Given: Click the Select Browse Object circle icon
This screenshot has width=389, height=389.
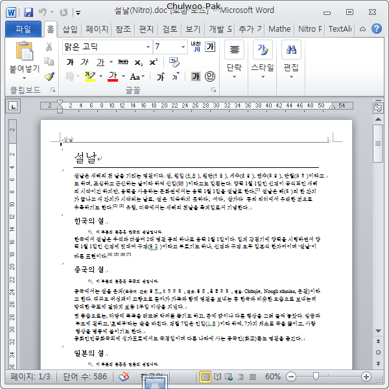Looking at the screenshot, I should (378, 352).
